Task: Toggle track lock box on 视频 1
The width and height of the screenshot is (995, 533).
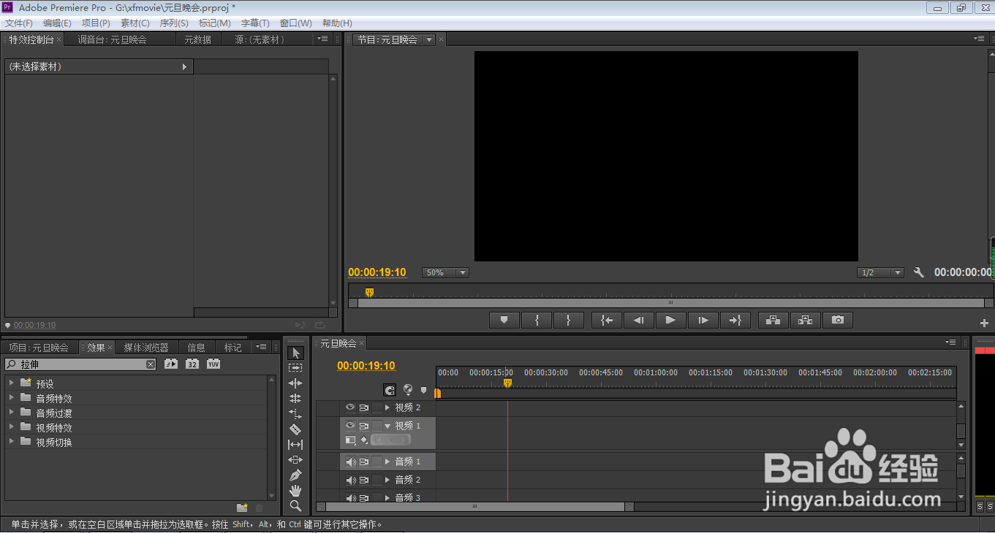Action: [x=377, y=426]
